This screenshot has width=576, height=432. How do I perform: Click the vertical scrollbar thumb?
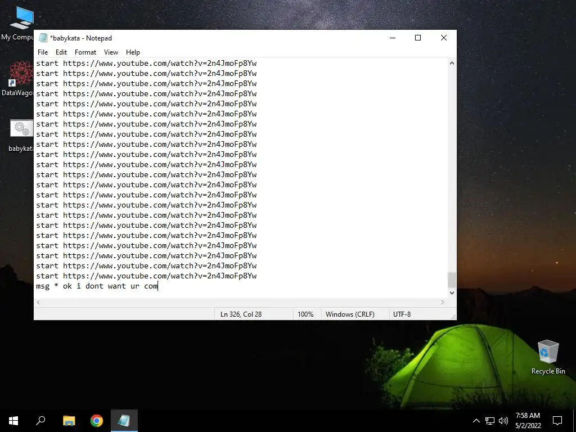[452, 280]
